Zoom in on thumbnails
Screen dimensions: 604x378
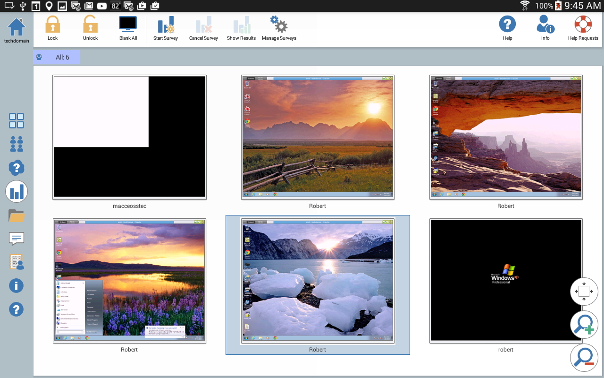[x=584, y=325]
